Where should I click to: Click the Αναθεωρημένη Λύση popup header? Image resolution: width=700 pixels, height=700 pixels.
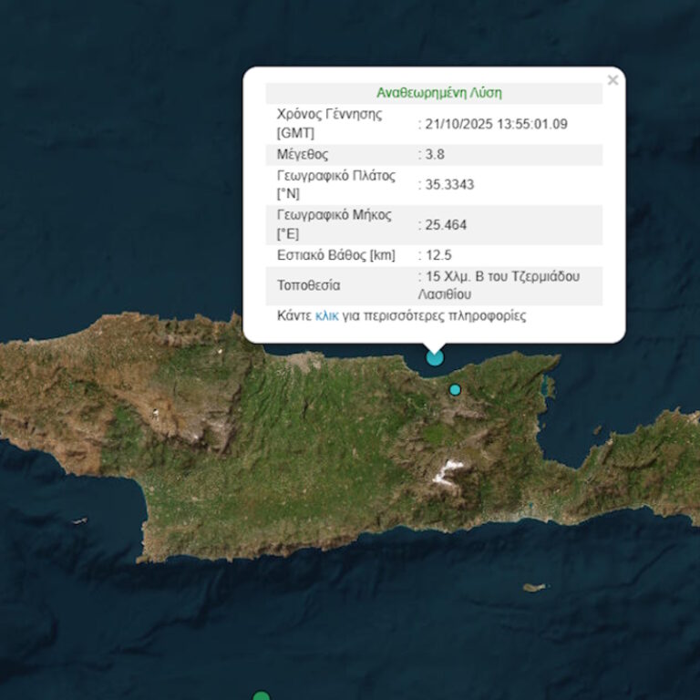pyautogui.click(x=438, y=93)
